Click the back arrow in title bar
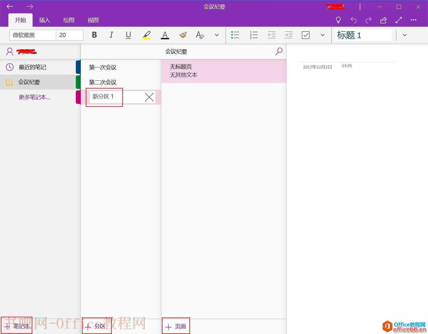The image size is (428, 334). point(10,6)
